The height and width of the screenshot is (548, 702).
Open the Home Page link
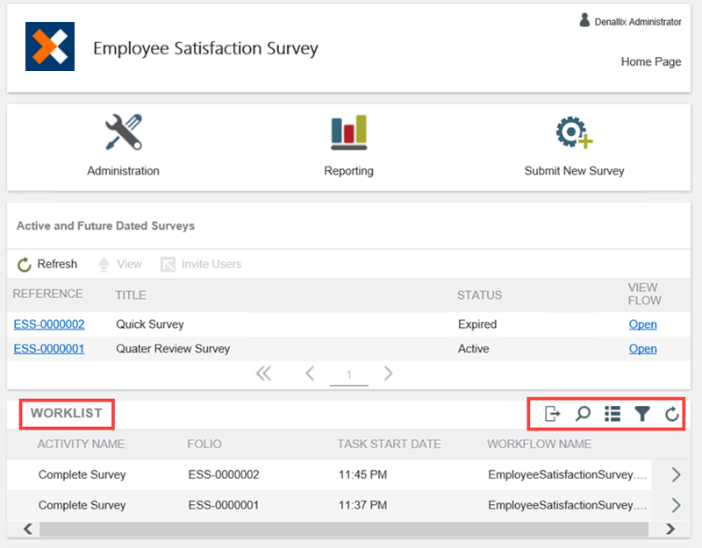point(650,62)
